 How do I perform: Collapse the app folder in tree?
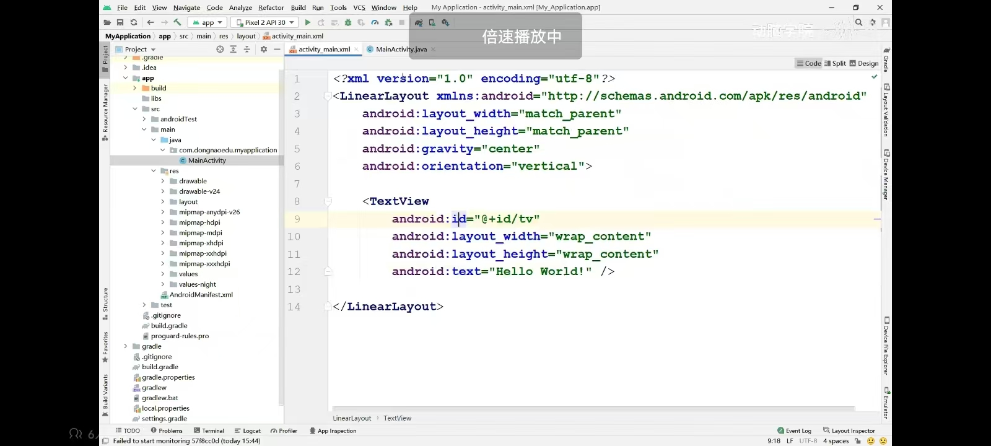click(x=126, y=78)
